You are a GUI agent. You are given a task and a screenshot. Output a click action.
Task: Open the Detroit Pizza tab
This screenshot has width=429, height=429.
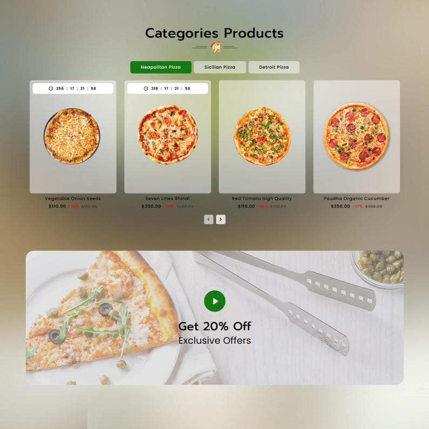coord(274,68)
